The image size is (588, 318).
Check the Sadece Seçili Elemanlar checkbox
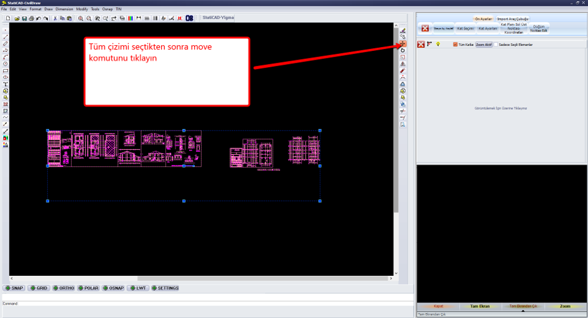(x=496, y=45)
